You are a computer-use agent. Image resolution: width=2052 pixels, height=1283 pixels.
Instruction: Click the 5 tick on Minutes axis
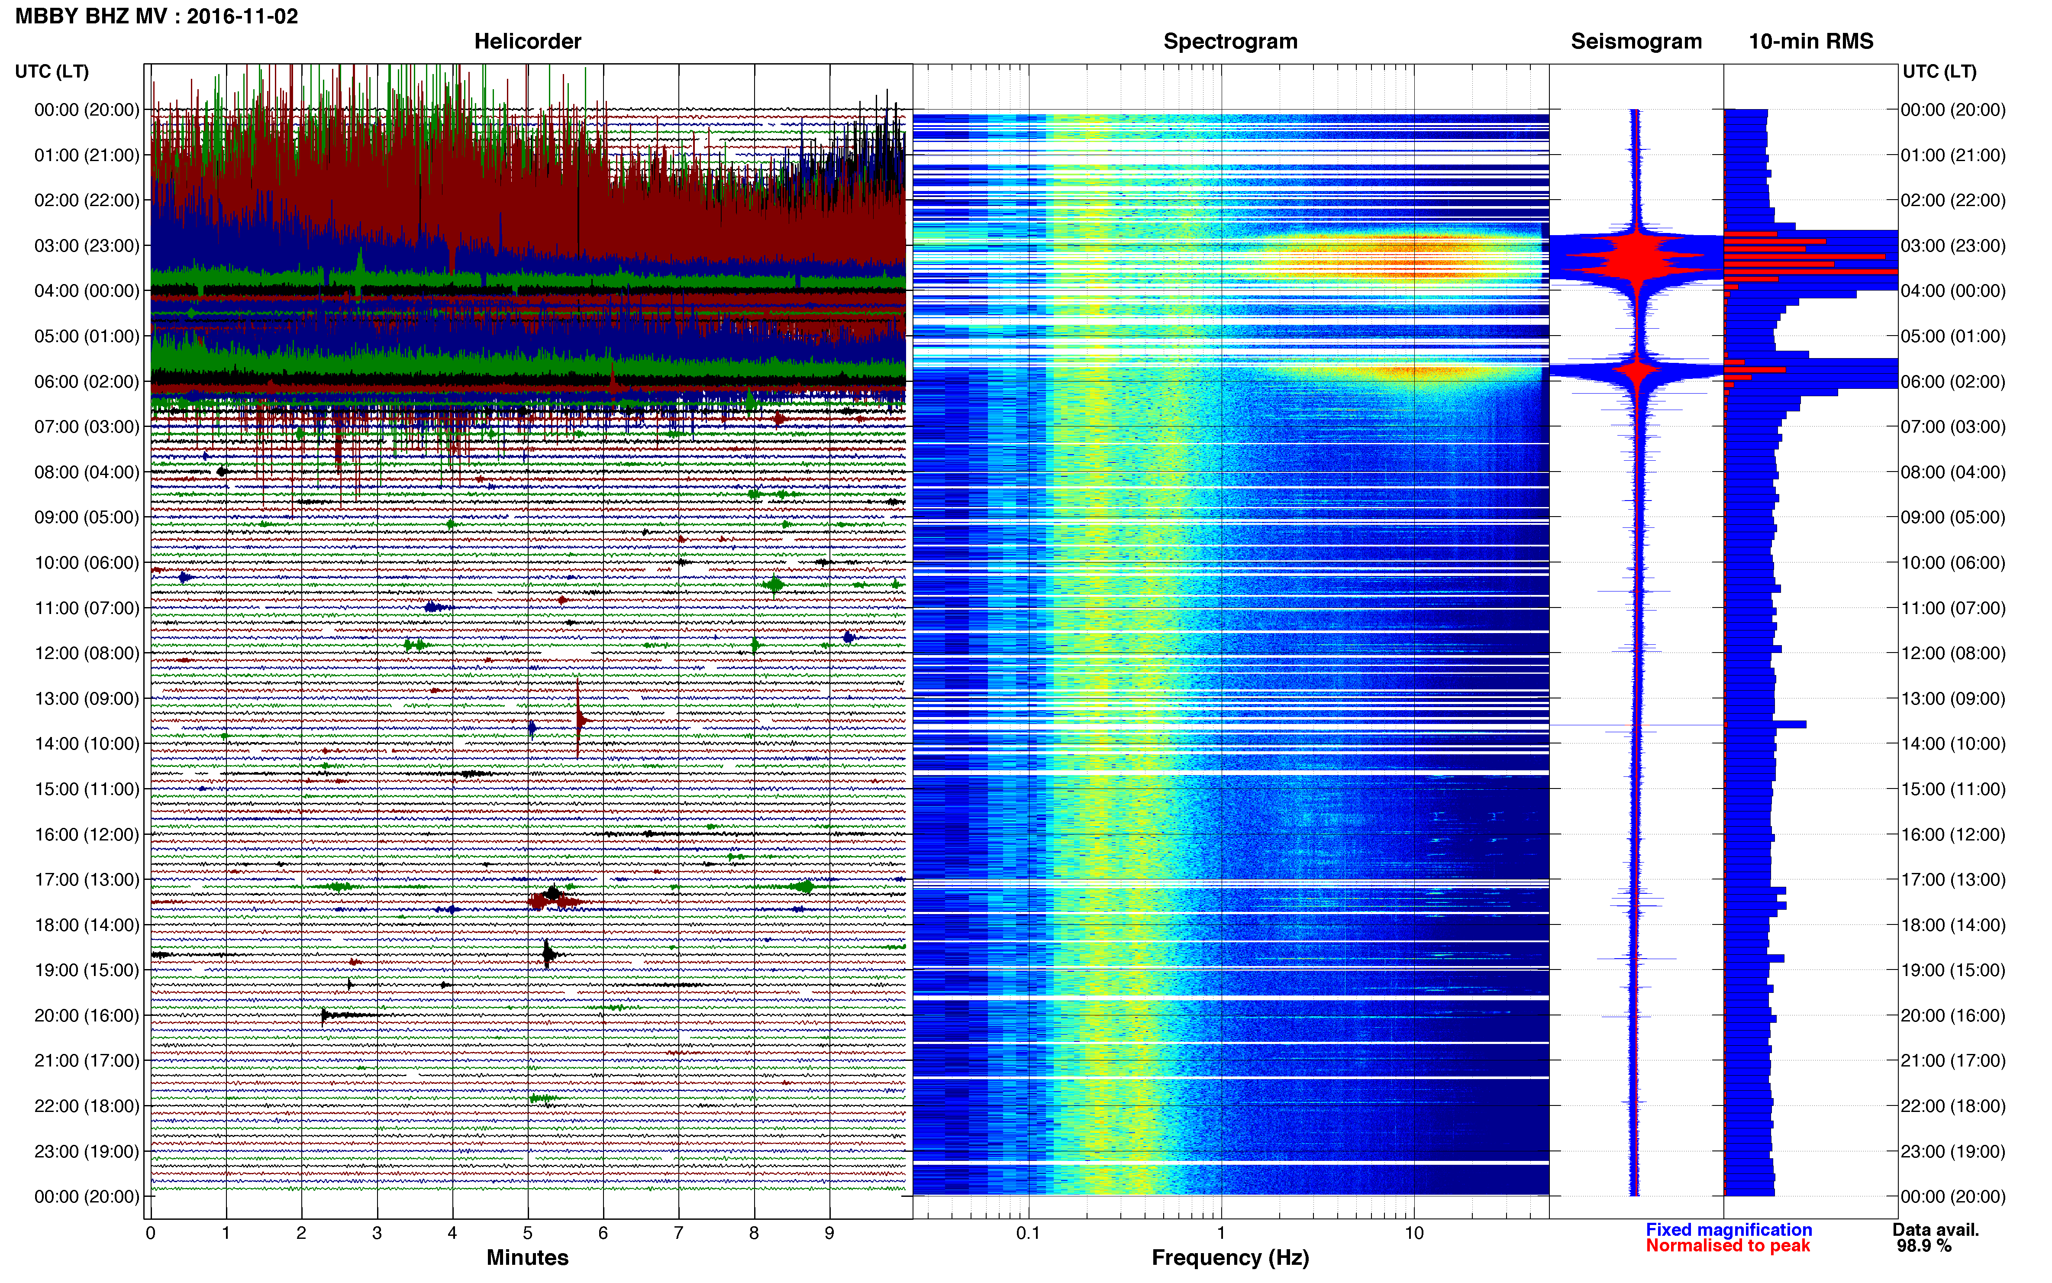pyautogui.click(x=528, y=1234)
